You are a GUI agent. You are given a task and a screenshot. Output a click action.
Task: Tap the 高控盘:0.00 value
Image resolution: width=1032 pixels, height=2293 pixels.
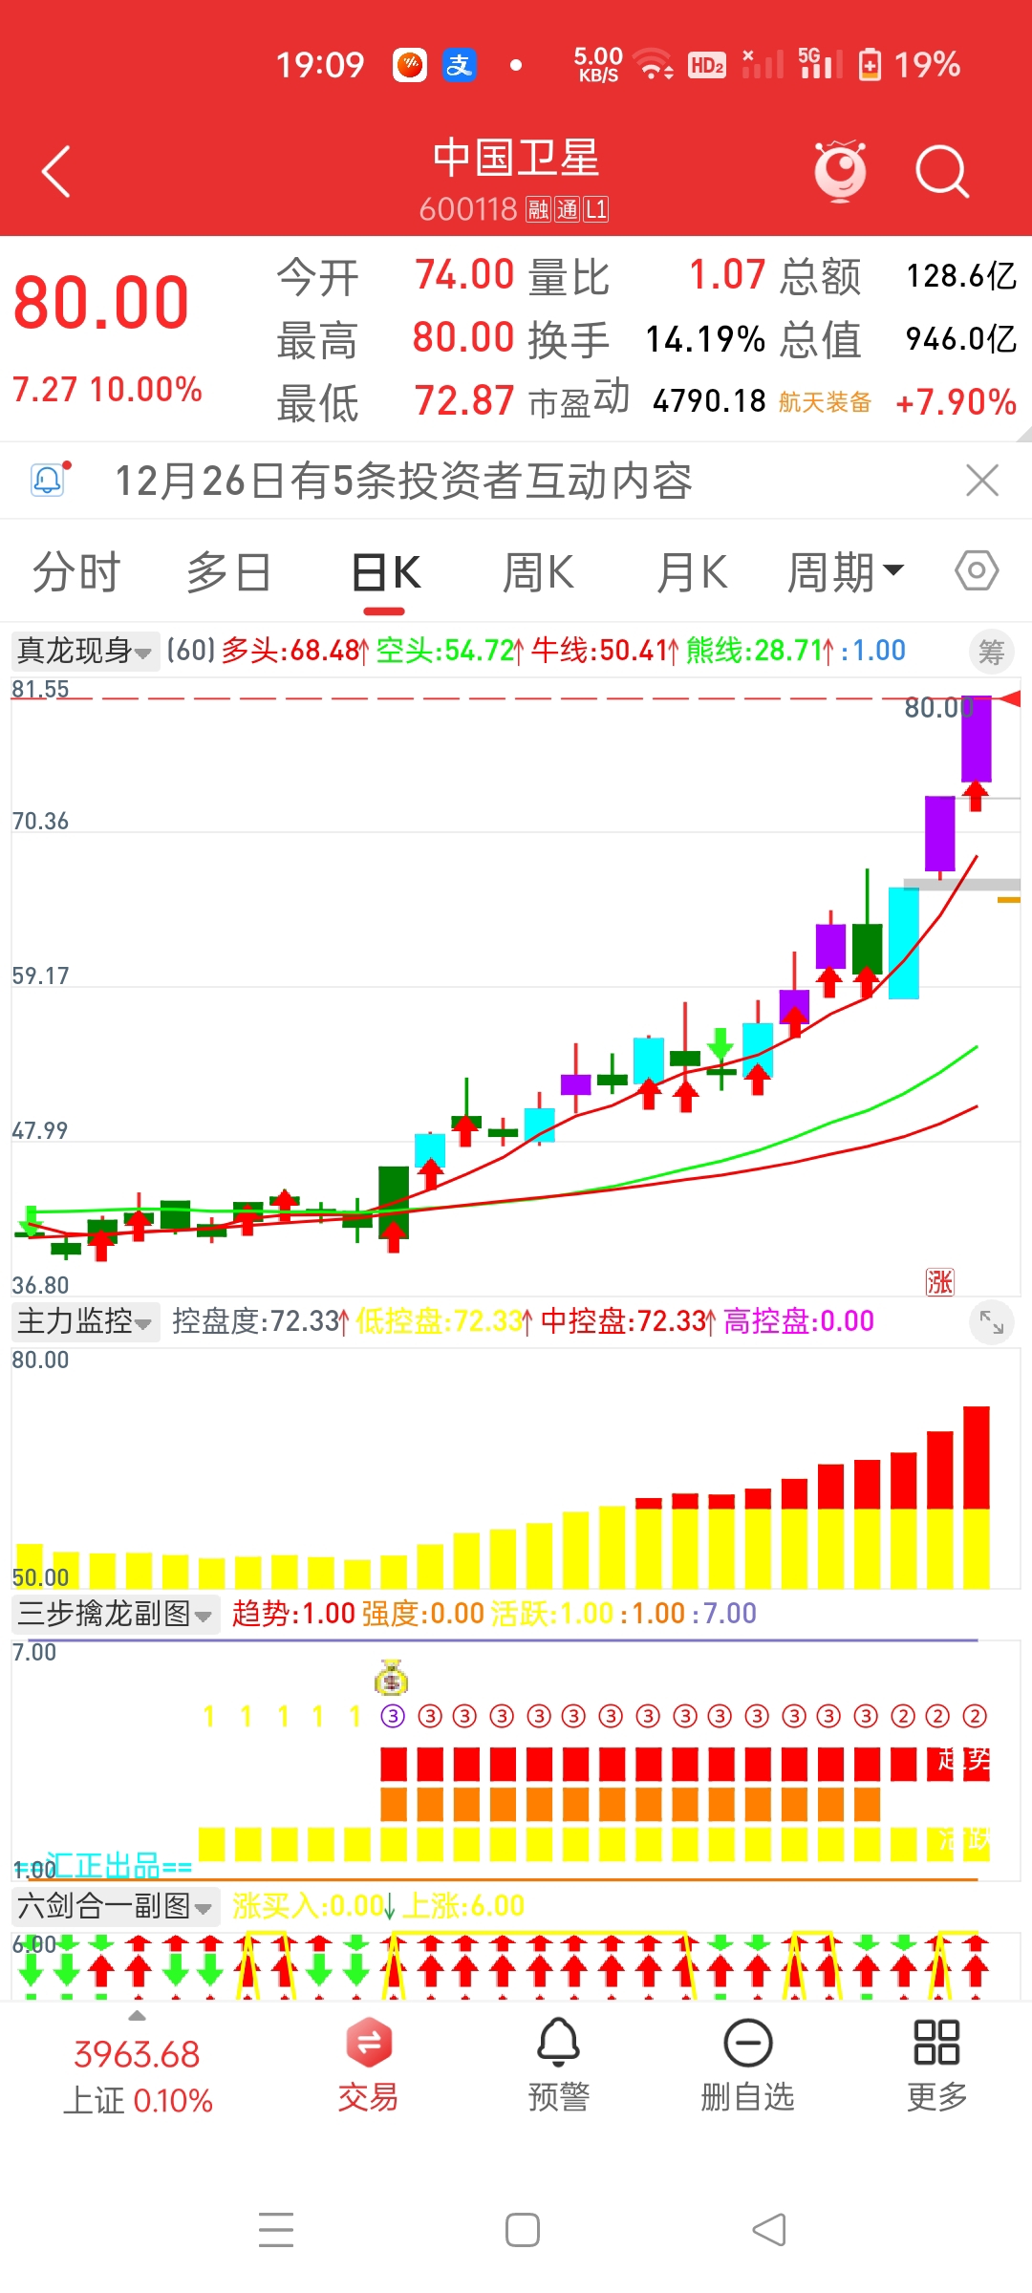coord(800,1321)
